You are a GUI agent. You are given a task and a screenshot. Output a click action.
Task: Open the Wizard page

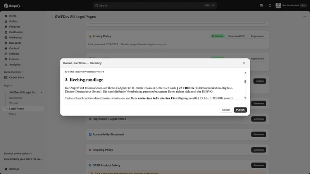(13, 103)
